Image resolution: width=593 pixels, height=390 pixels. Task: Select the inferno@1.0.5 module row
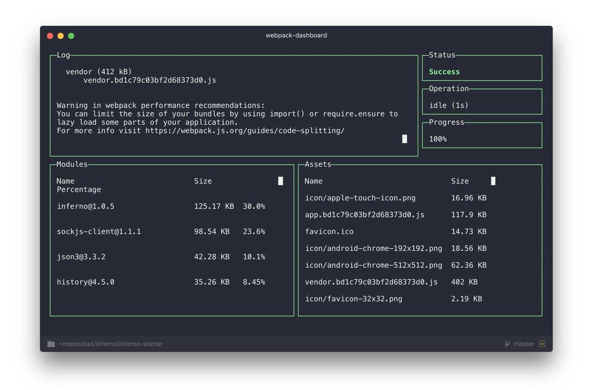coord(161,206)
